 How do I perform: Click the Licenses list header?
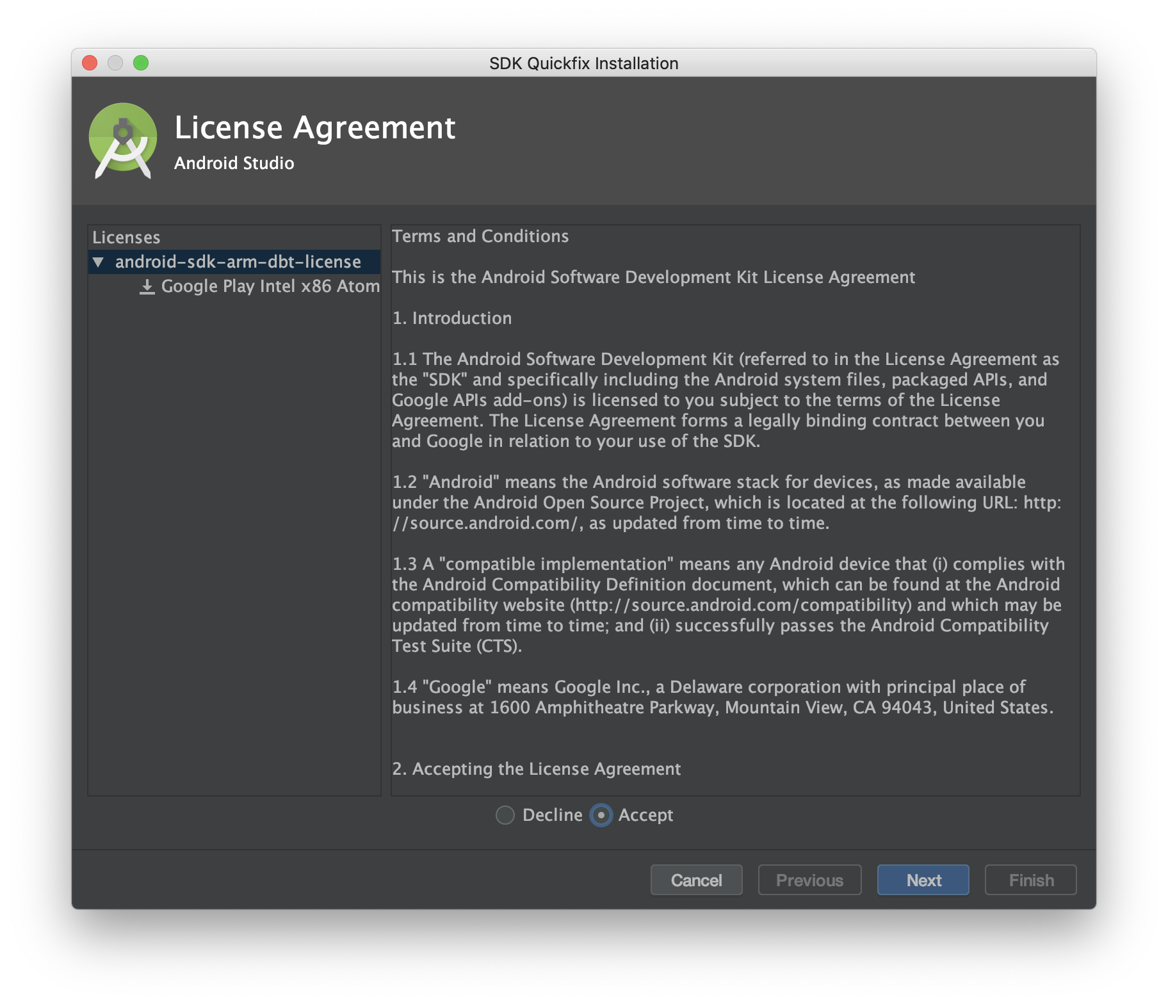click(x=126, y=238)
